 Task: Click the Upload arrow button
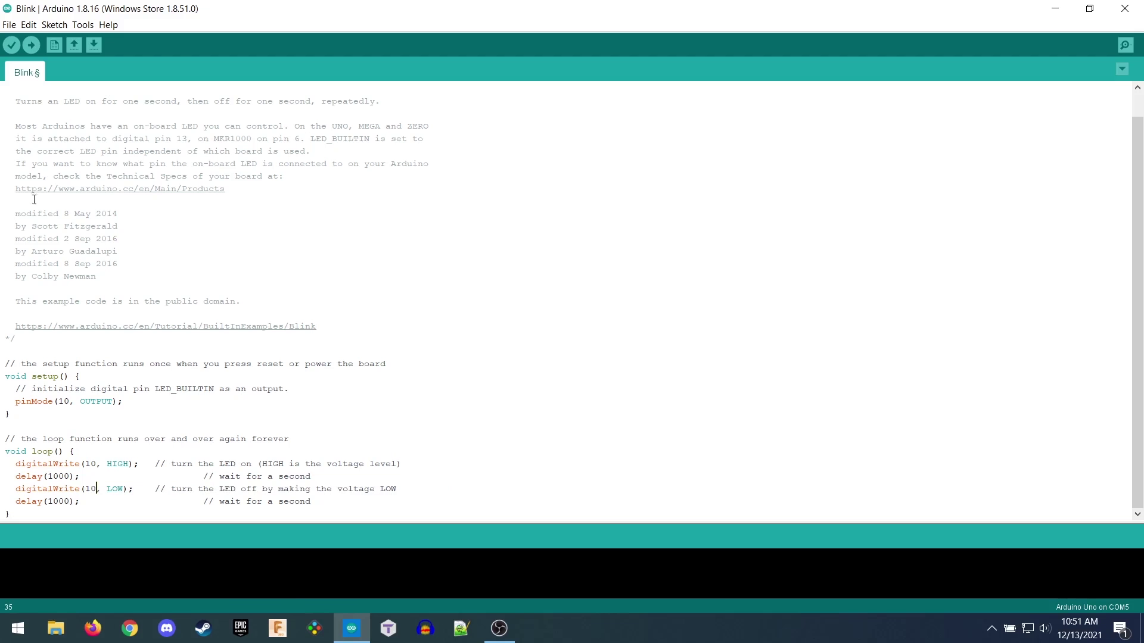tap(31, 45)
